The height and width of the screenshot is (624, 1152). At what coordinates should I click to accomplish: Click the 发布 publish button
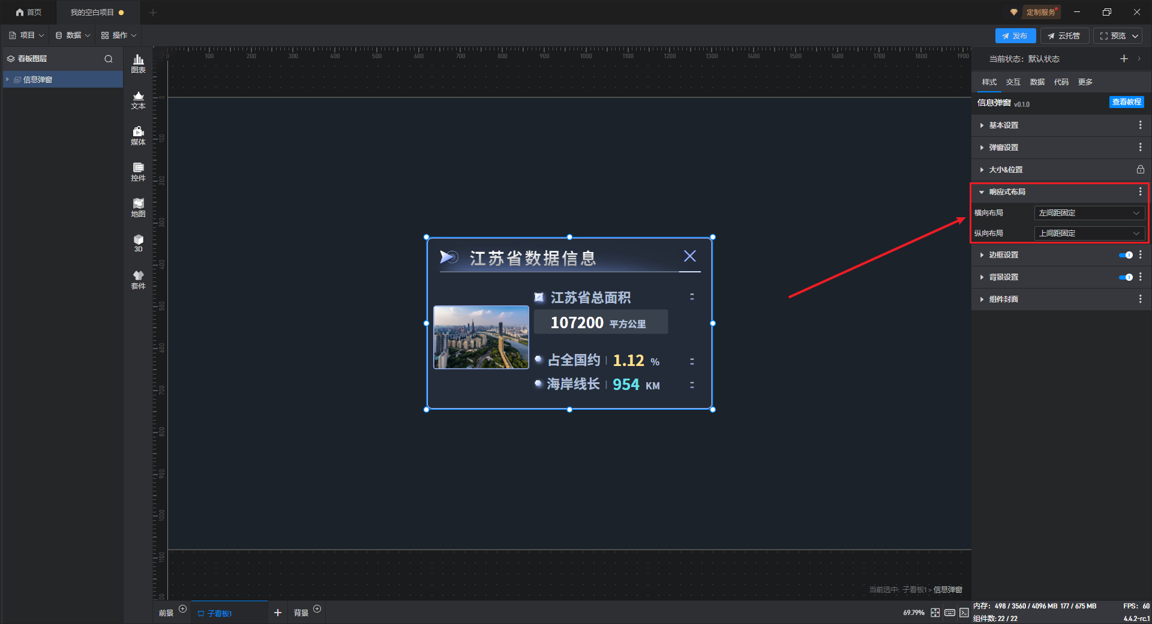tap(1015, 36)
